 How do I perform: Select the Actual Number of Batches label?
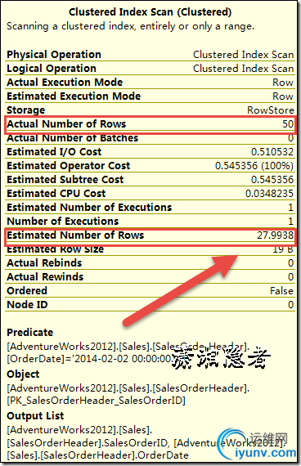(72, 138)
